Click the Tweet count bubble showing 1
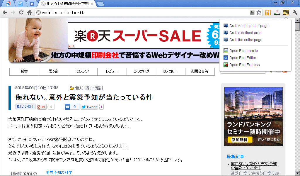Image resolution: width=300 pixels, height=176 pixels. (101, 107)
